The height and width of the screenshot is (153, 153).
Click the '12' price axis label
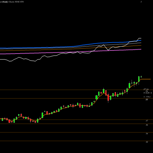click(x=147, y=142)
